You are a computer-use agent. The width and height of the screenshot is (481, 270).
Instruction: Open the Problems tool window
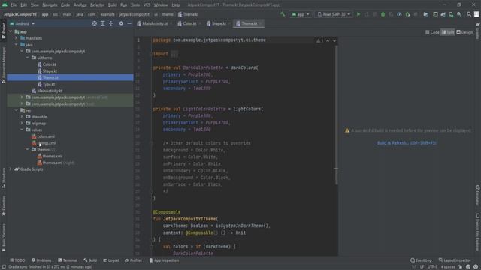[x=41, y=260]
